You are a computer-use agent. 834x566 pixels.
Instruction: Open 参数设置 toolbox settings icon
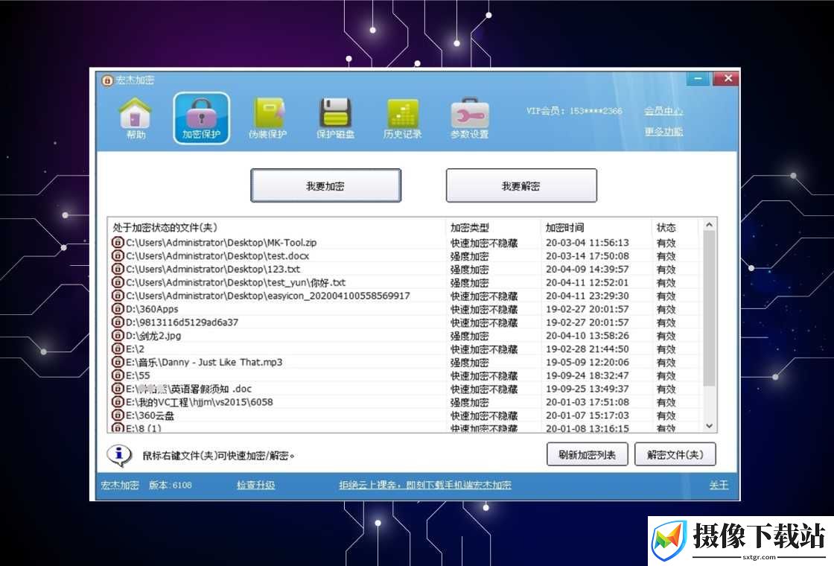[470, 118]
